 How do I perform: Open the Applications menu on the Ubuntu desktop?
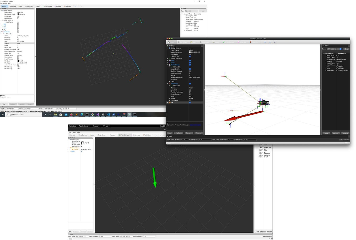point(84,126)
